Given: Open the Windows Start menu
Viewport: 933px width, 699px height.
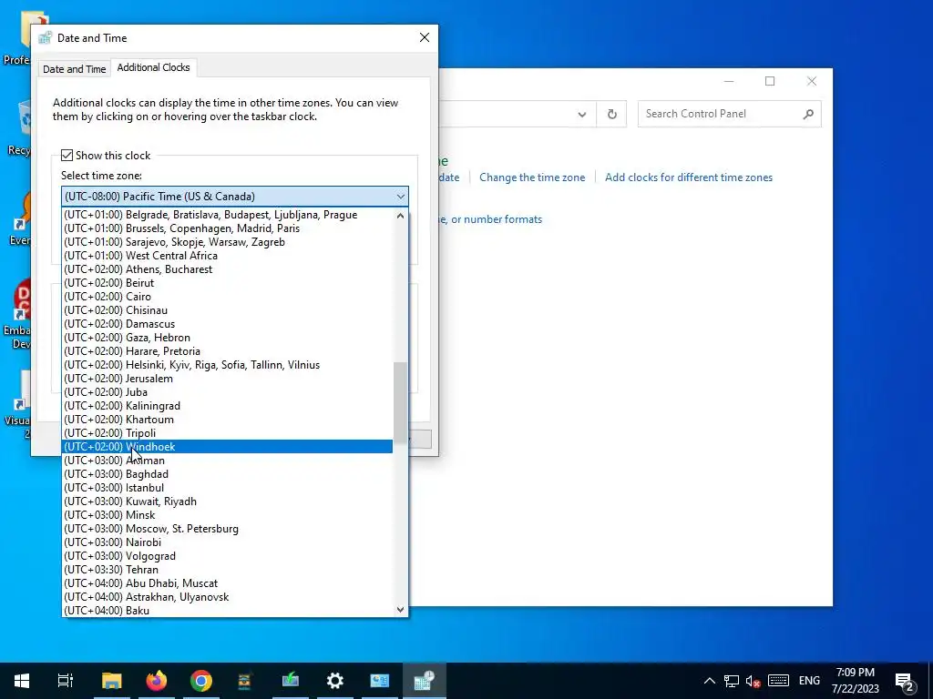Looking at the screenshot, I should 22,681.
